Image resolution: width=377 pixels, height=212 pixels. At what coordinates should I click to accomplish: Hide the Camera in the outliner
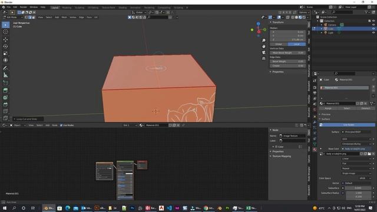[373, 25]
